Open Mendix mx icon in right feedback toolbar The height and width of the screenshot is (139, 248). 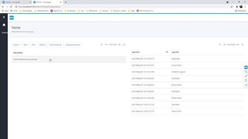tap(246, 68)
